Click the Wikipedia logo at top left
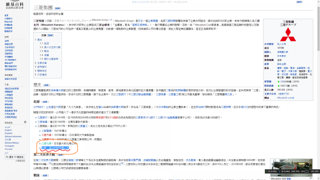 pos(15,4)
